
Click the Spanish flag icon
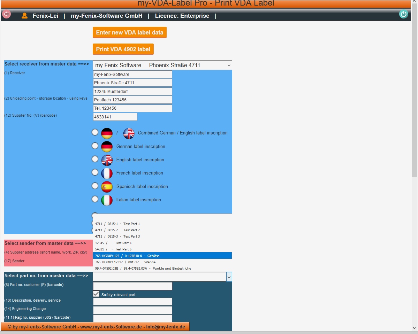pos(107,187)
